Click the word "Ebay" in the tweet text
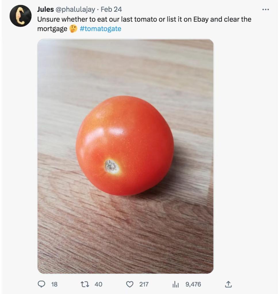The image size is (278, 294). [x=201, y=20]
